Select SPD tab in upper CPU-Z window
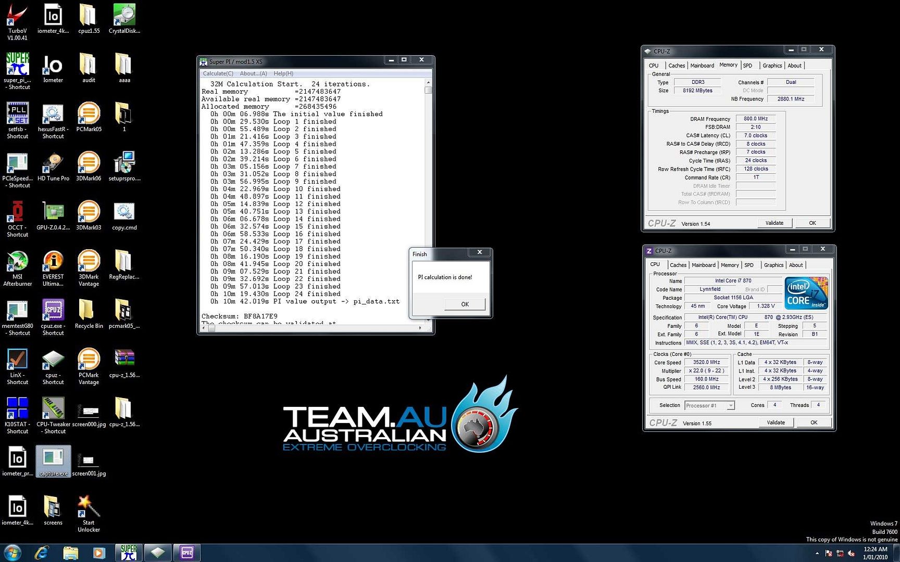Viewport: 900px width, 562px height. [747, 66]
